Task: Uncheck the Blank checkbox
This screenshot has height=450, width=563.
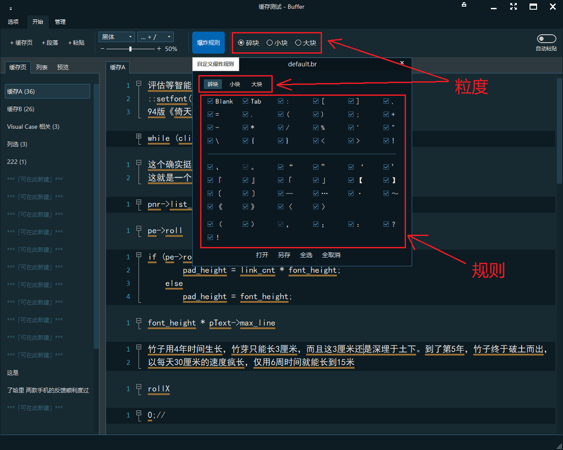Action: pos(210,101)
